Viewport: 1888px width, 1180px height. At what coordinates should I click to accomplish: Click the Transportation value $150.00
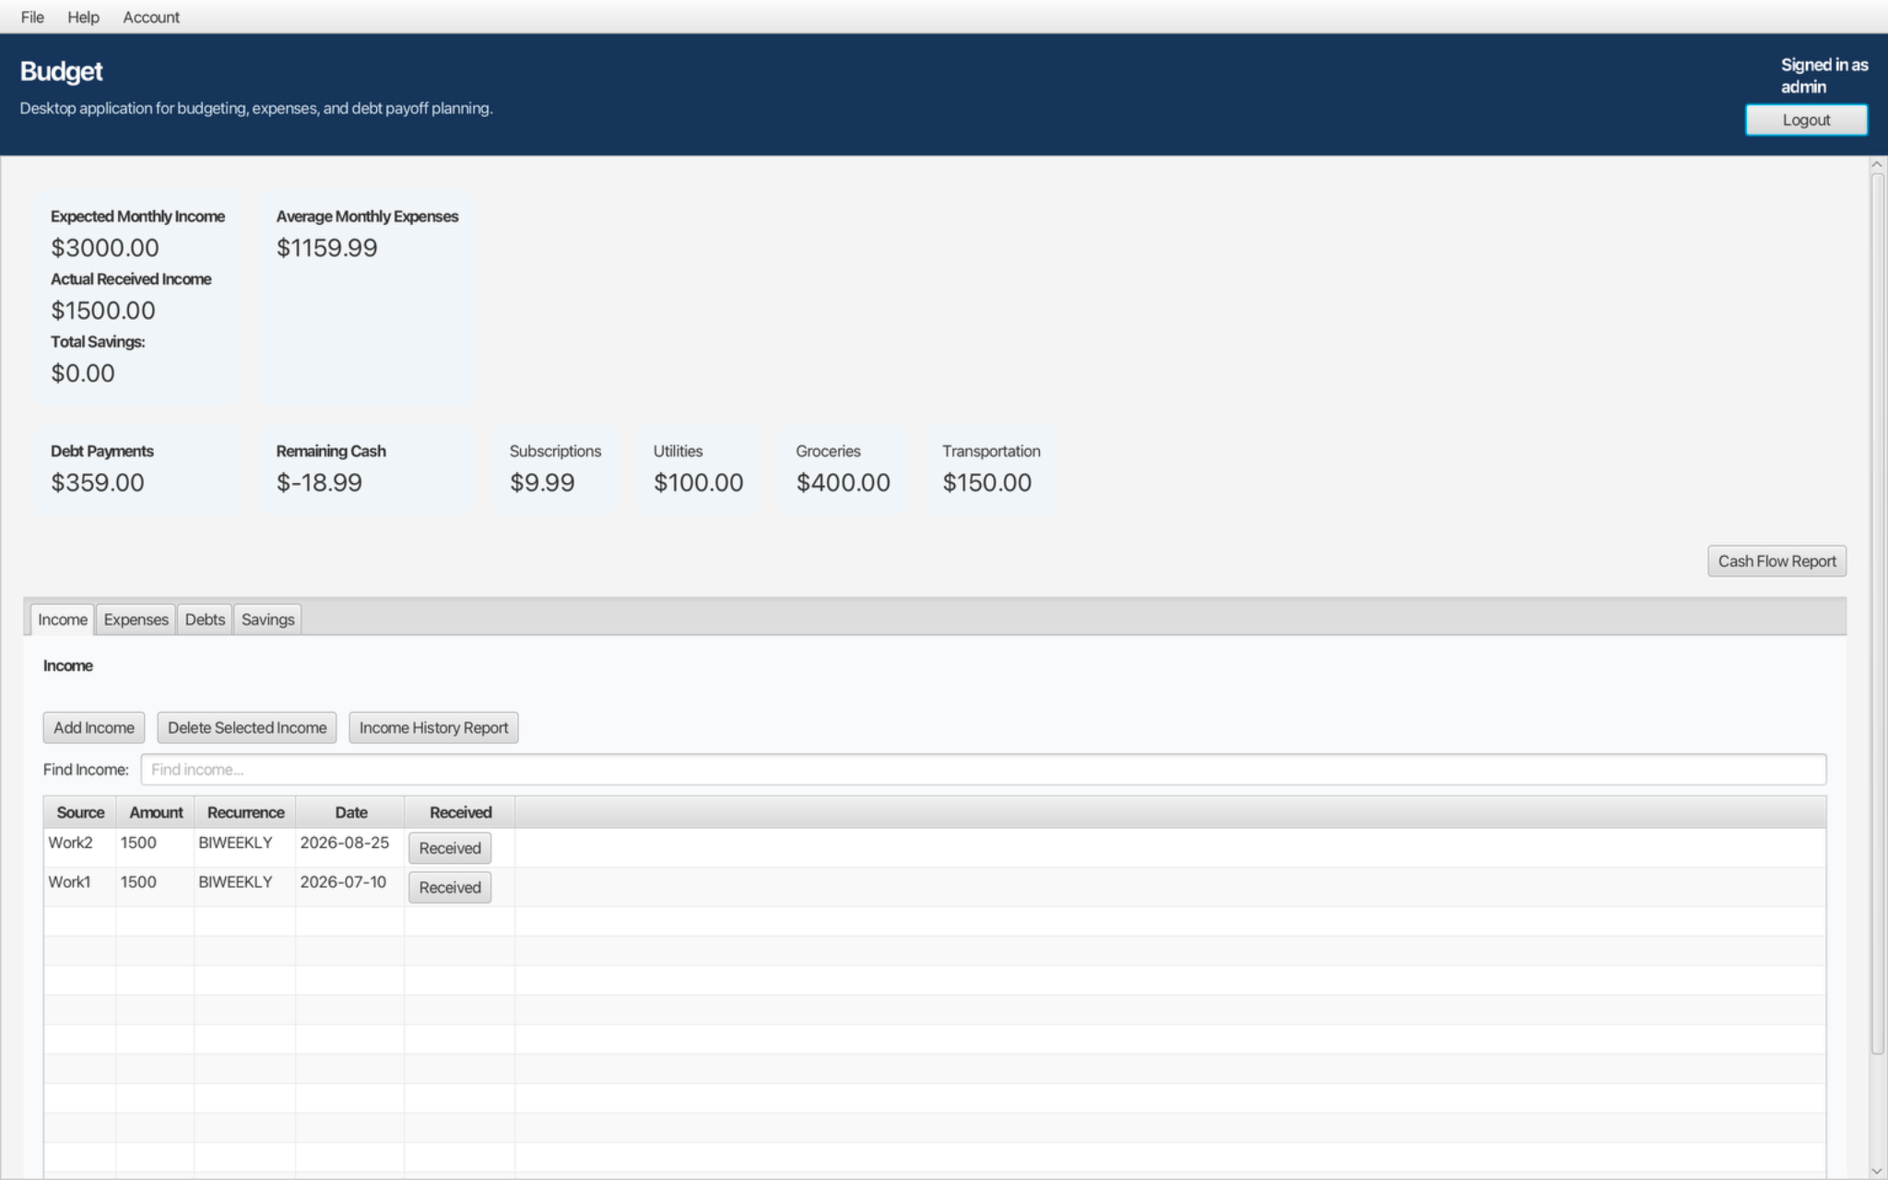tap(986, 483)
